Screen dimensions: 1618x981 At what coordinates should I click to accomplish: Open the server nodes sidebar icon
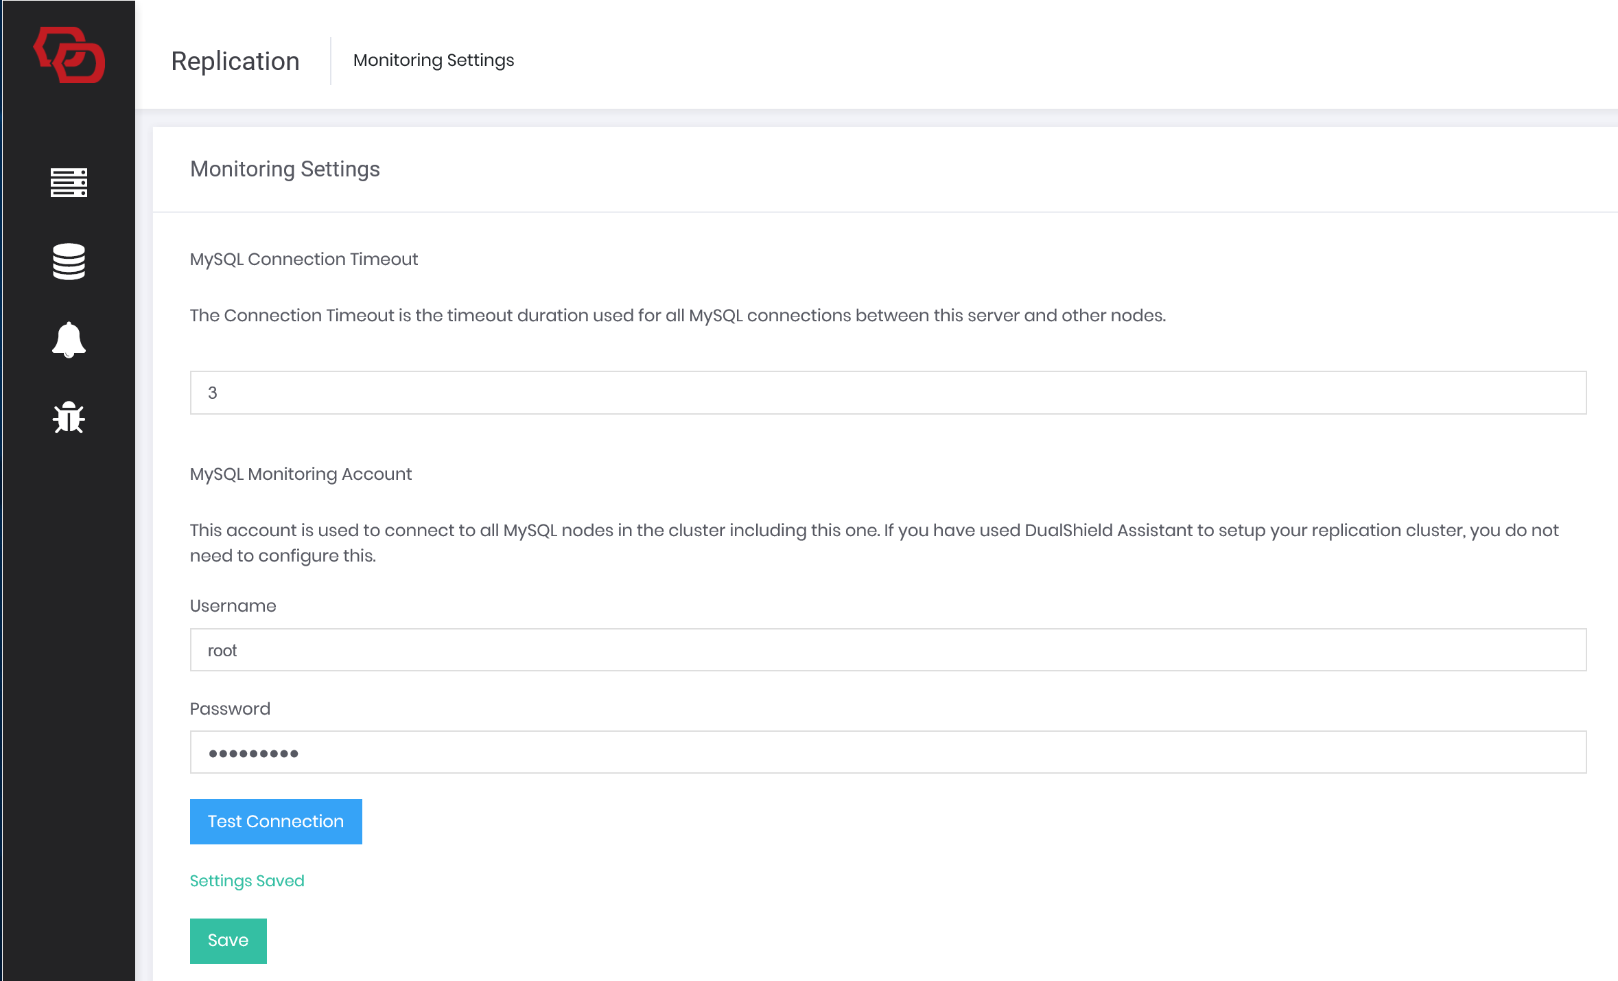(x=69, y=183)
